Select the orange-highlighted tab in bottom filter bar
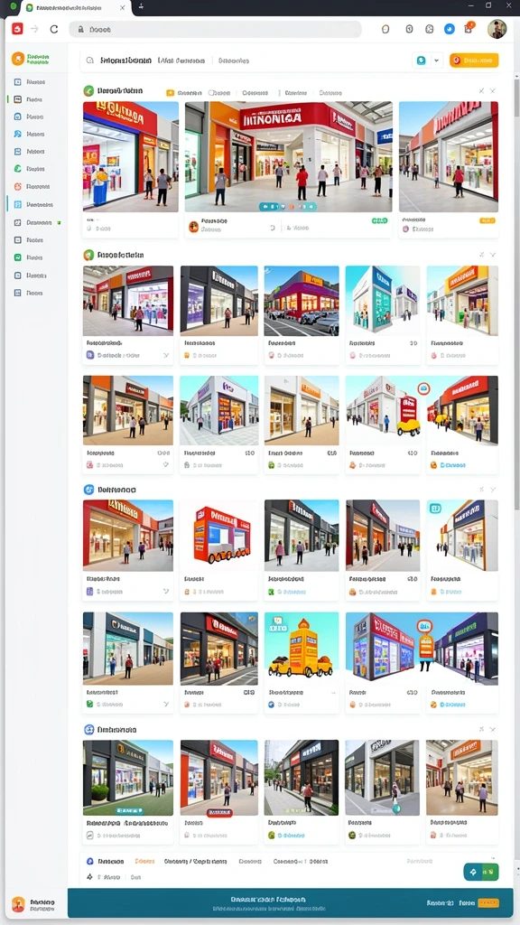Viewport: 520px width, 925px height. (144, 861)
